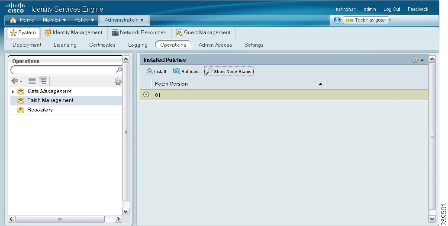The image size is (448, 226).
Task: Open Installed Patches gear dropdown
Action: click(x=417, y=60)
